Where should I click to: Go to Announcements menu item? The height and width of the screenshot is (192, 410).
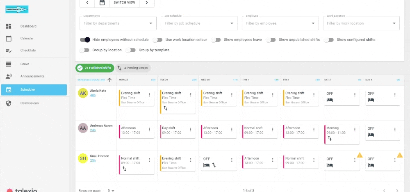point(32,76)
